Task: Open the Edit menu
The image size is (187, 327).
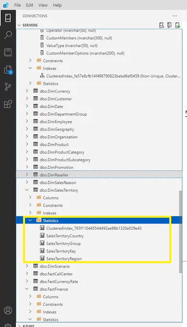Action: 29,5
